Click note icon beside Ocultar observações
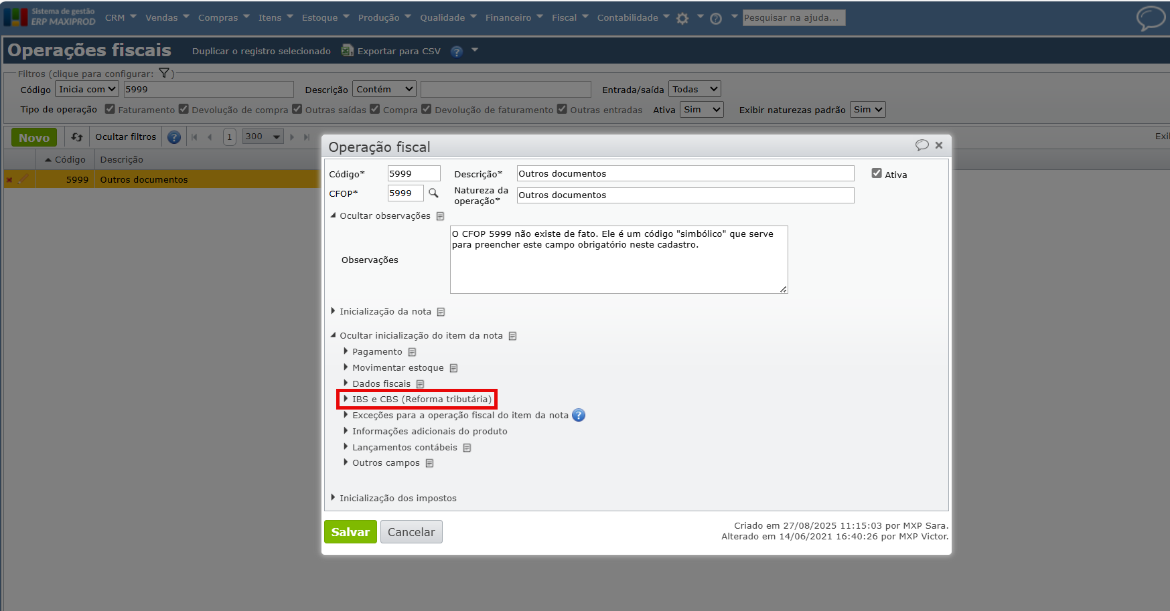Viewport: 1170px width, 611px height. pos(440,216)
